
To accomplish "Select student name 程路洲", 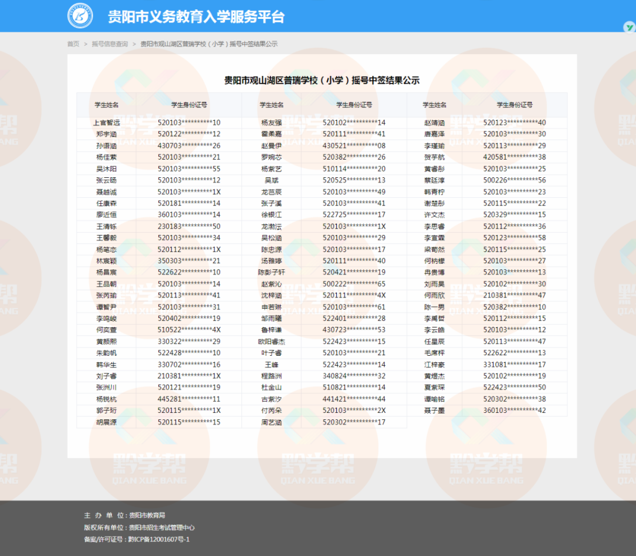I will (271, 376).
